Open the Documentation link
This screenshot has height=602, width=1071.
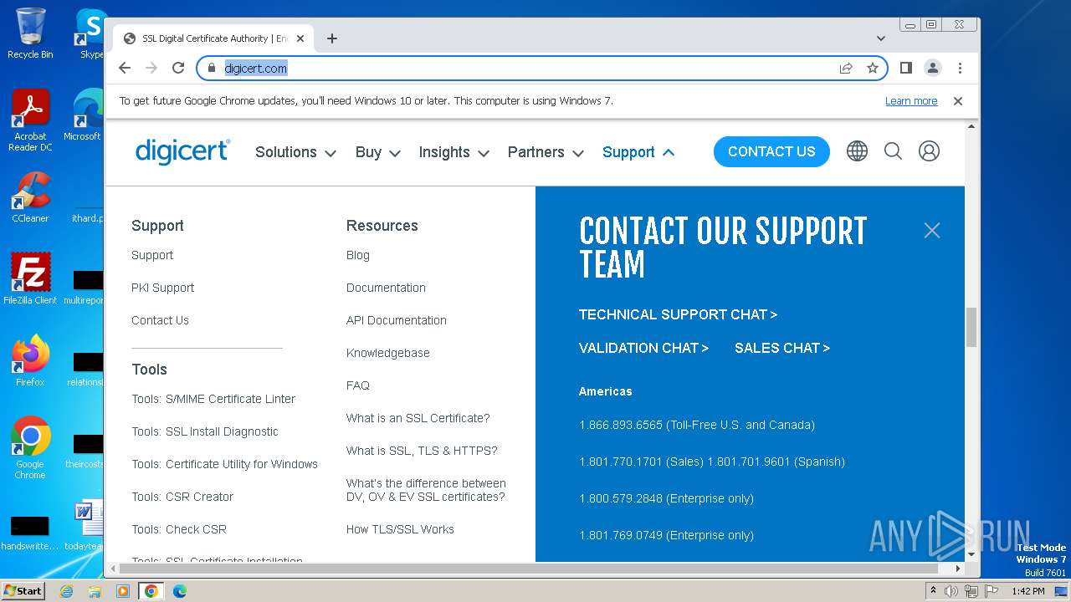click(386, 288)
